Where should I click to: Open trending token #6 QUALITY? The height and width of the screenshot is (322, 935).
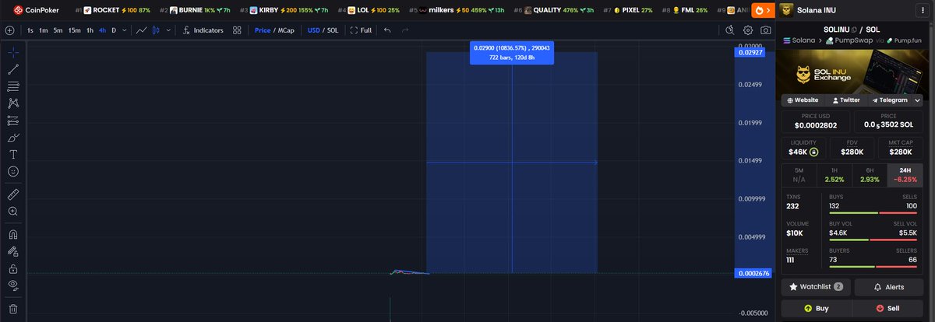[x=554, y=10]
